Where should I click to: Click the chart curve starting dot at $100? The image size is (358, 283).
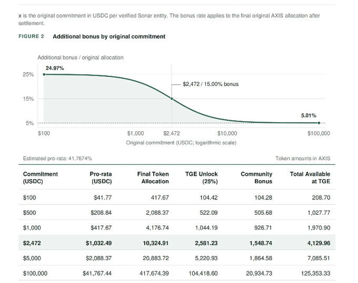coord(44,75)
